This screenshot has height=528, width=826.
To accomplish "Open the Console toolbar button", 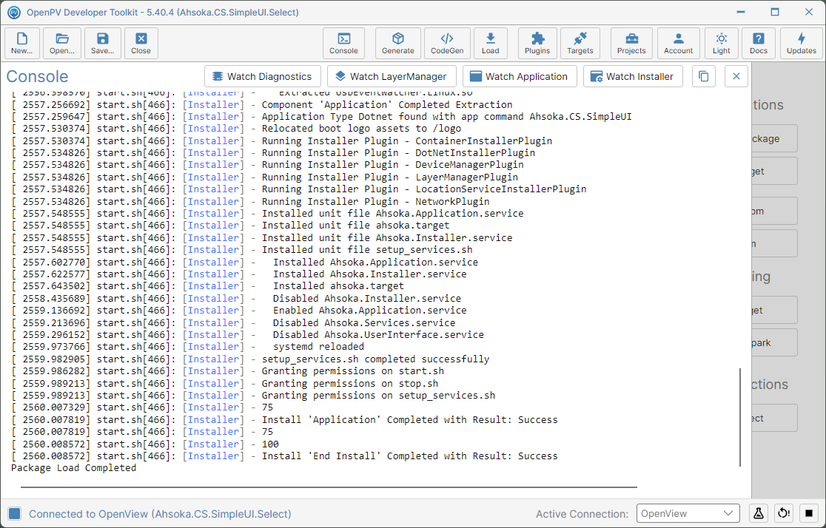I will tap(343, 43).
